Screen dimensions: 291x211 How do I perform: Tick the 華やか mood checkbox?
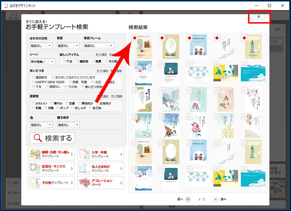click(52, 103)
